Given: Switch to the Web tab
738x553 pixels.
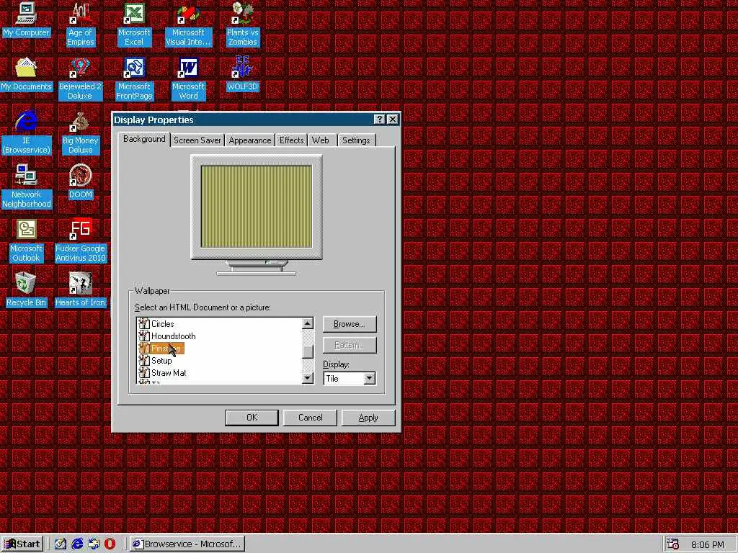Looking at the screenshot, I should click(321, 140).
